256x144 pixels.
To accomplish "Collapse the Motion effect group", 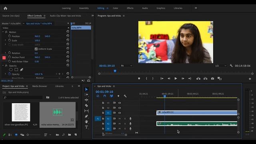I will tap(3, 32).
